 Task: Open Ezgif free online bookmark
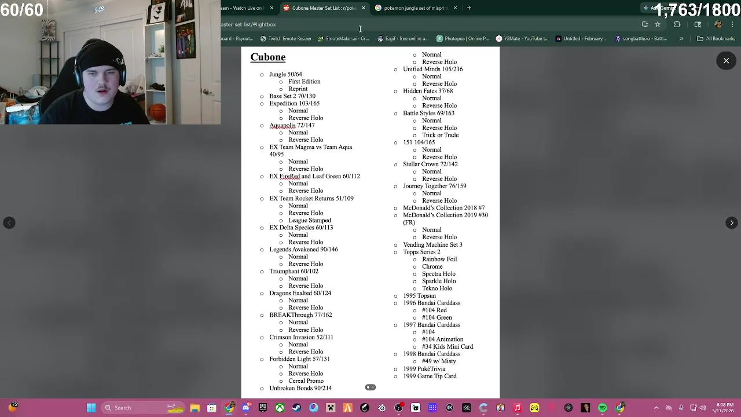(x=402, y=39)
